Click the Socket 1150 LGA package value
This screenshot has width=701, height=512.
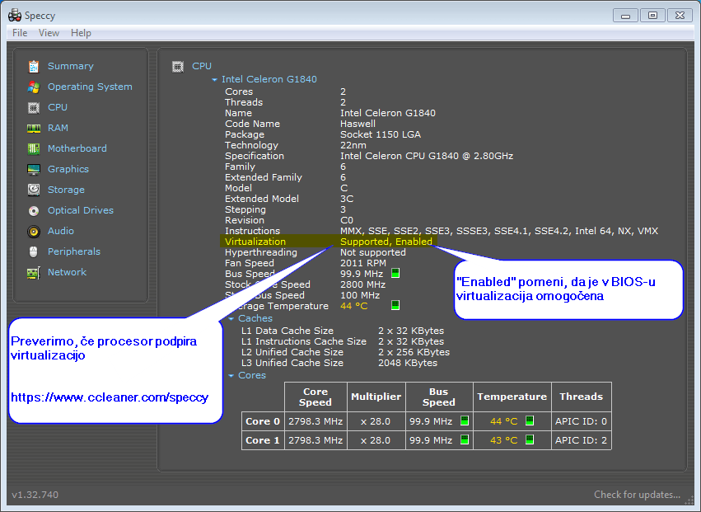click(x=380, y=134)
